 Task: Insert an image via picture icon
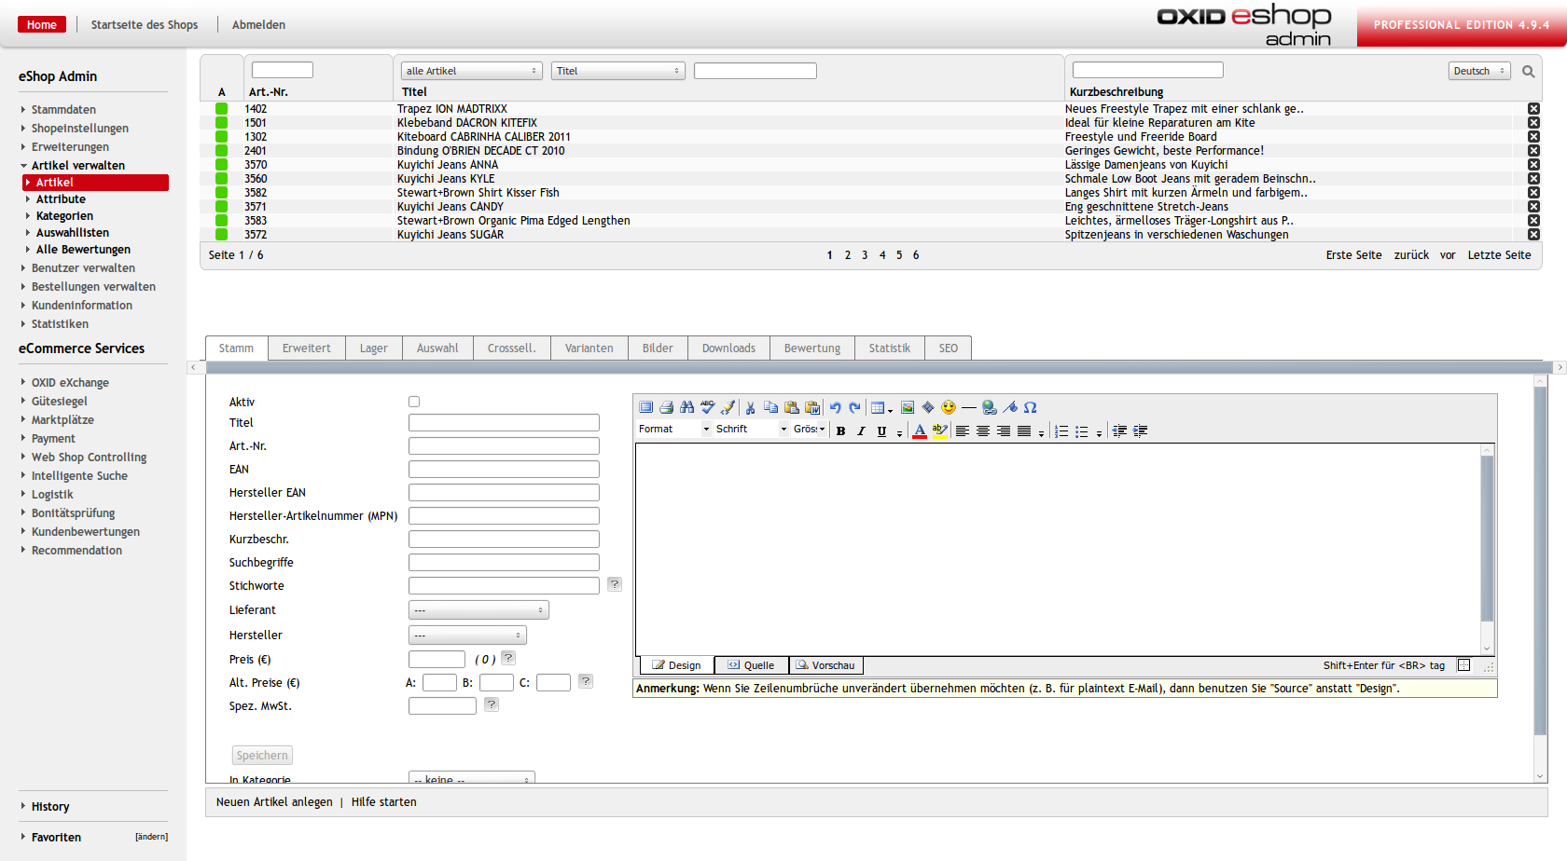(908, 407)
